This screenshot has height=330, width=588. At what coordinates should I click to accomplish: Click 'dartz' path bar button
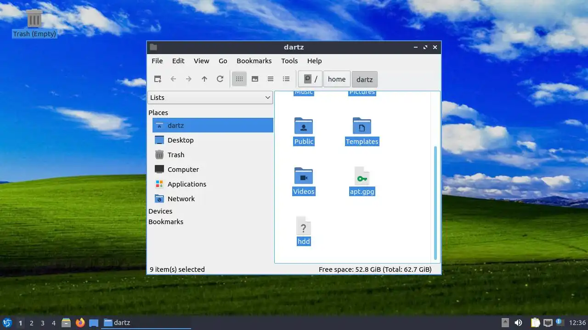pyautogui.click(x=365, y=79)
